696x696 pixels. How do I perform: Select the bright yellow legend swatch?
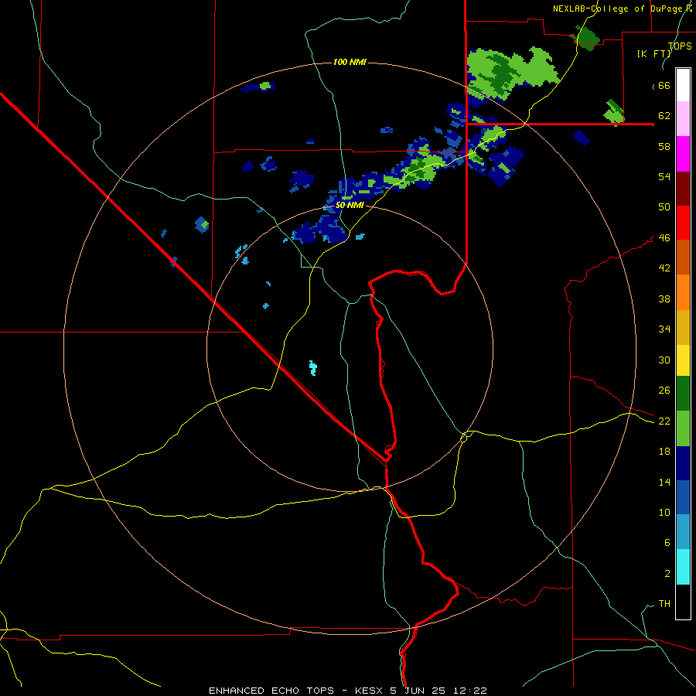tap(683, 360)
